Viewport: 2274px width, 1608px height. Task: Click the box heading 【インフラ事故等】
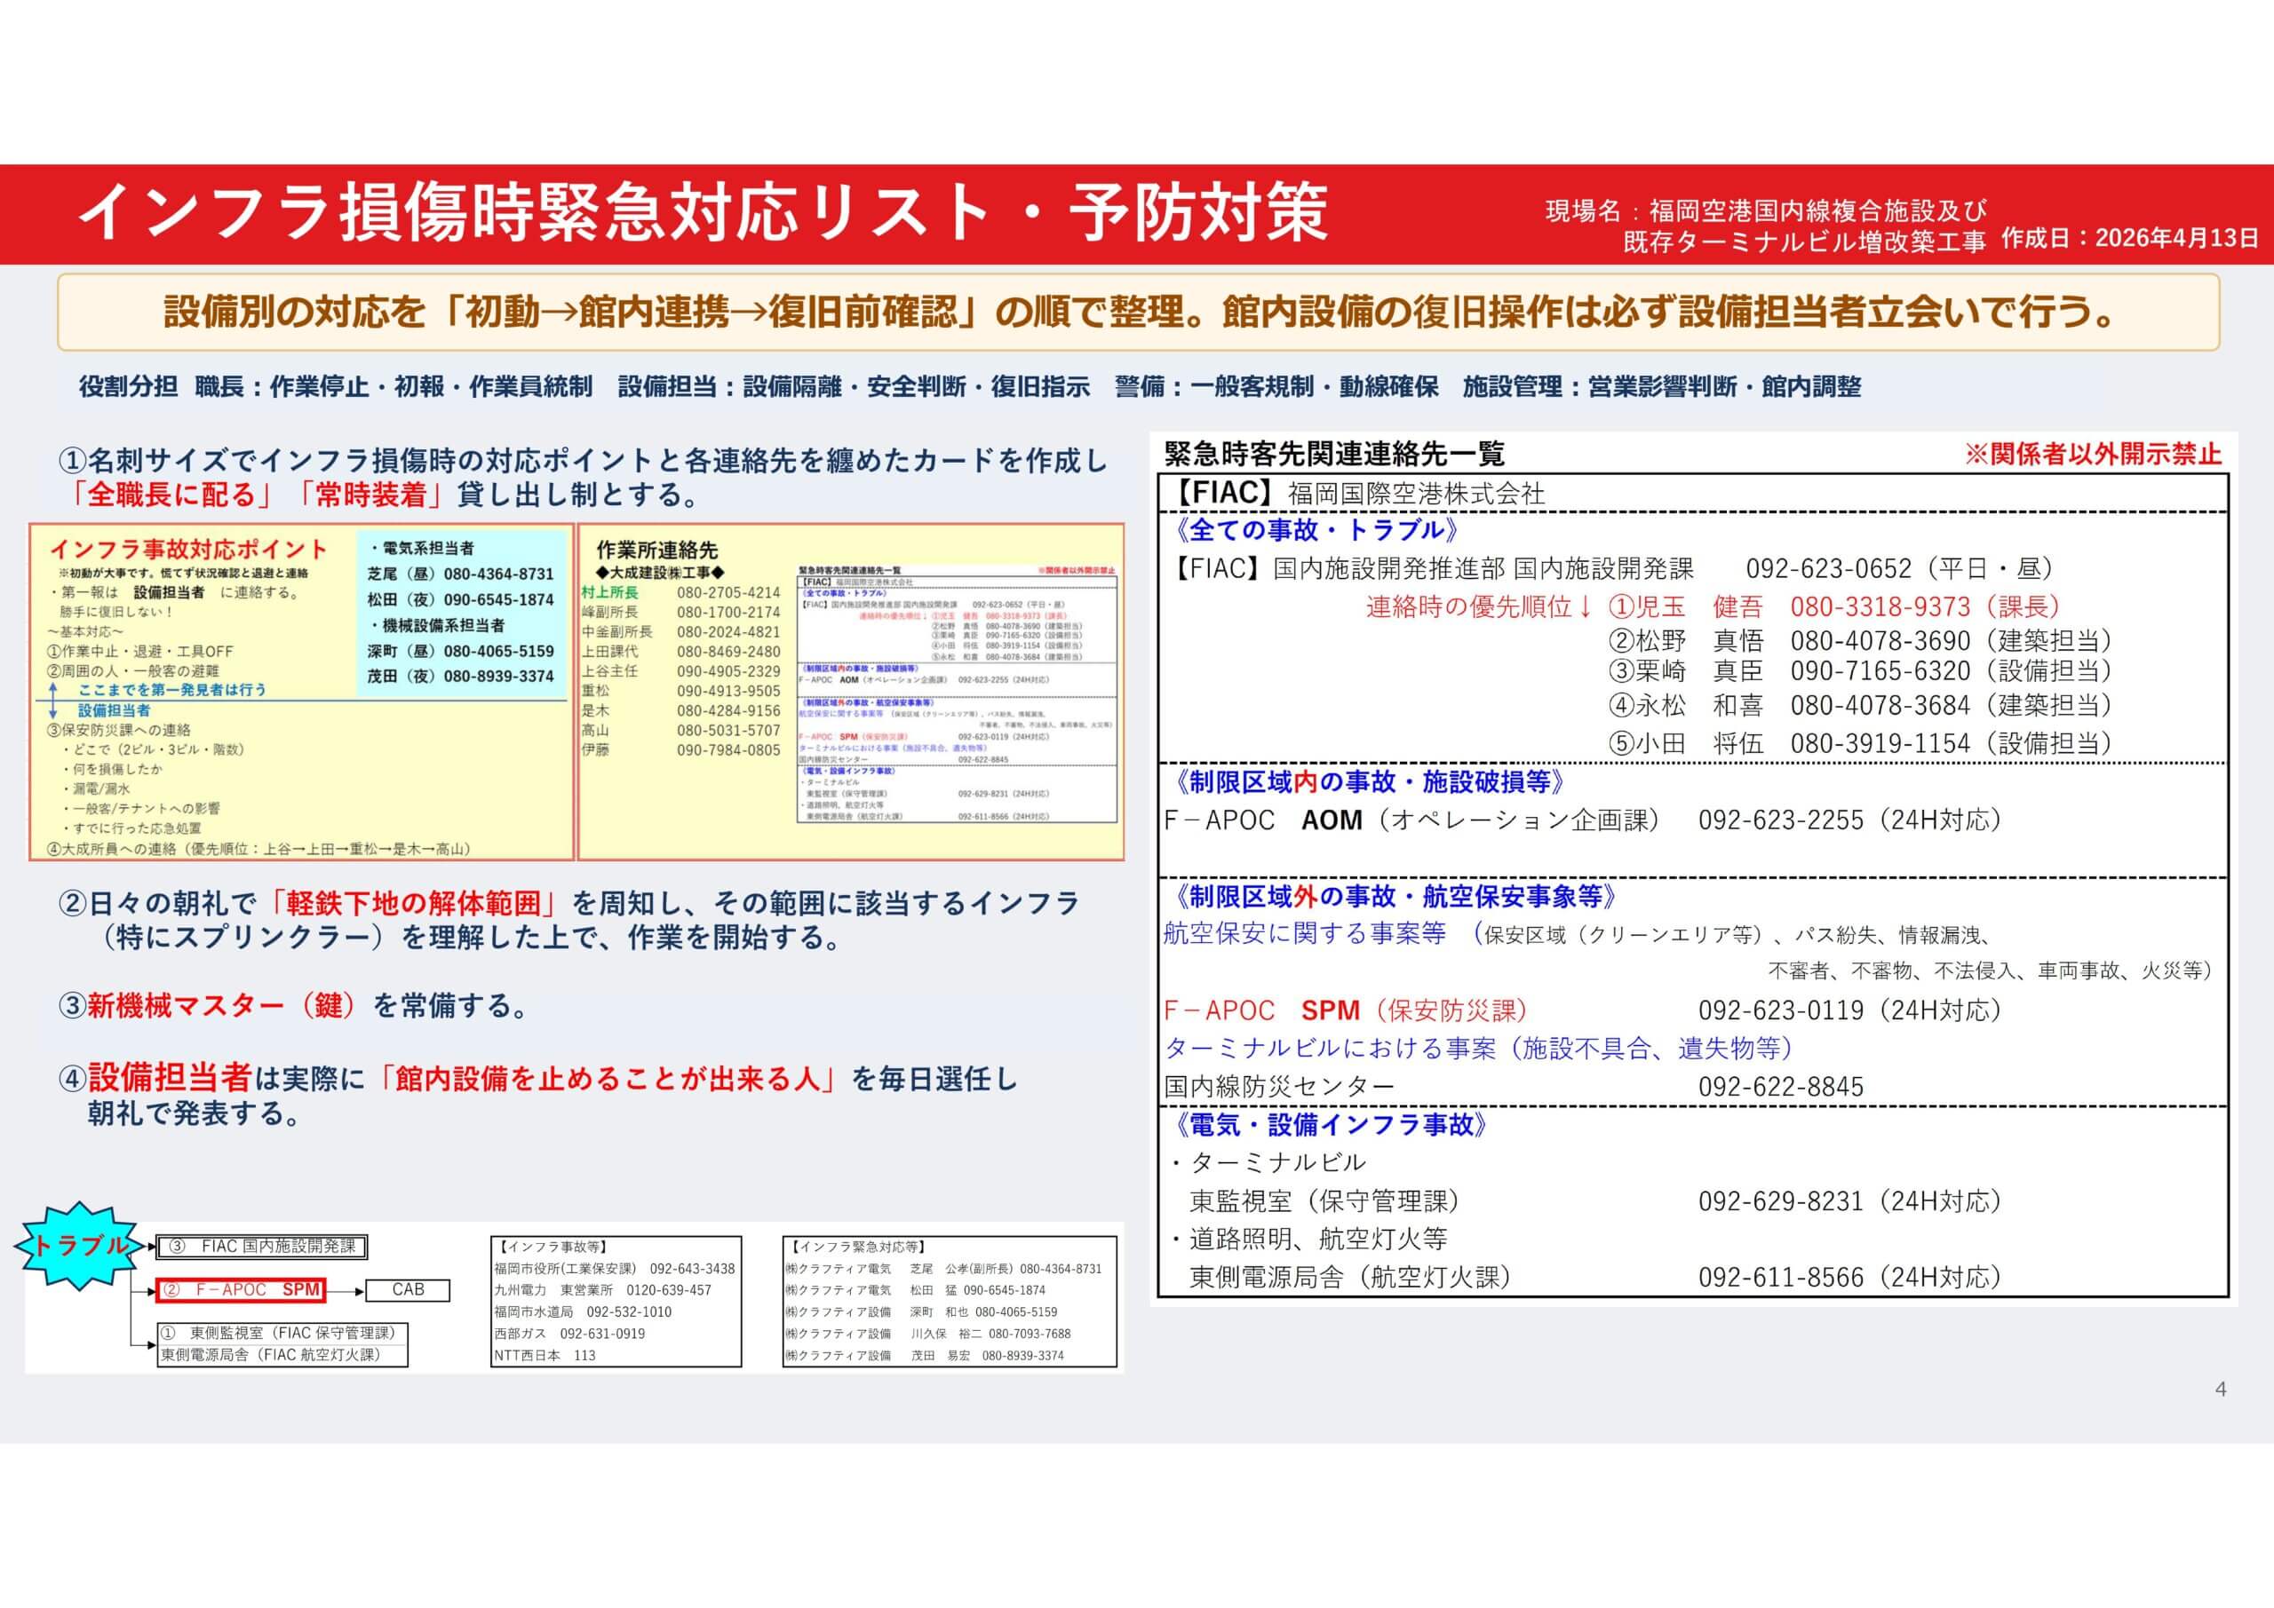(x=553, y=1247)
